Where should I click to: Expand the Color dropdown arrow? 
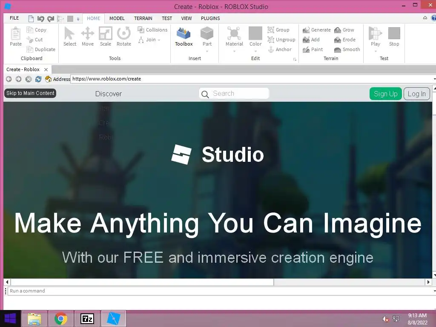[x=255, y=51]
